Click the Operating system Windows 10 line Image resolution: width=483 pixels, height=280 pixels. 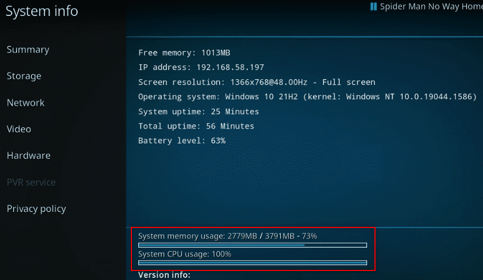[x=307, y=97]
